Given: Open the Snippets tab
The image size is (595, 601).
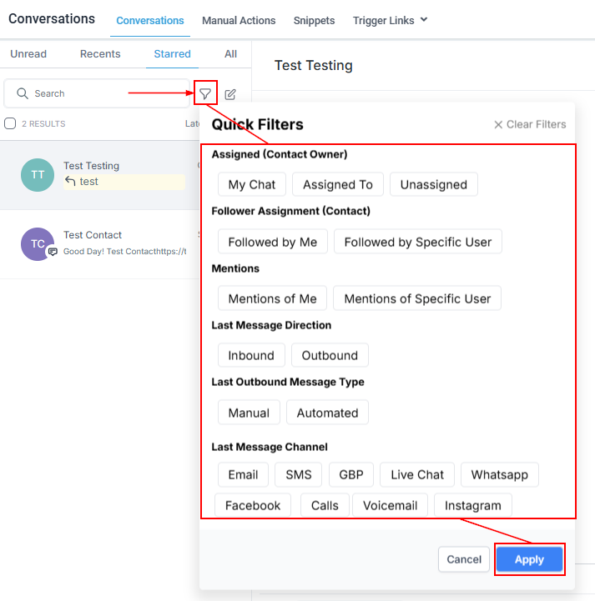Looking at the screenshot, I should (x=314, y=20).
